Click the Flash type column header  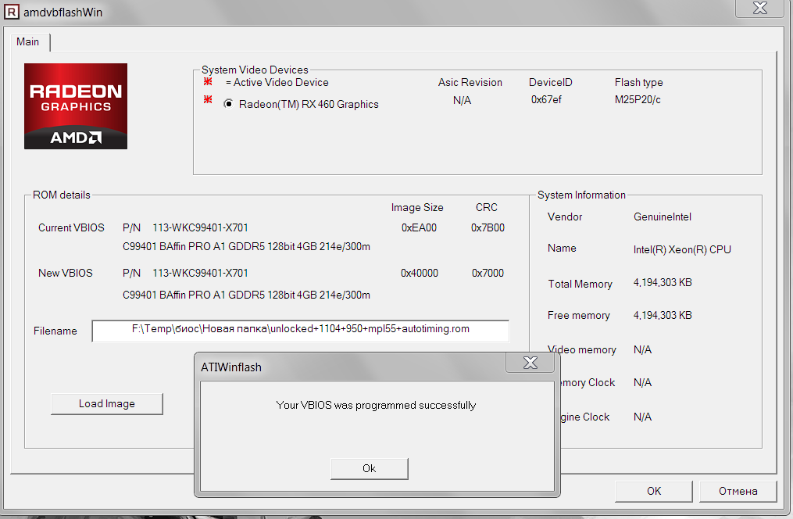click(638, 82)
